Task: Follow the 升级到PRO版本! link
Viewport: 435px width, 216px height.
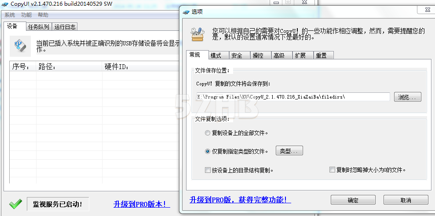Action: click(x=142, y=204)
